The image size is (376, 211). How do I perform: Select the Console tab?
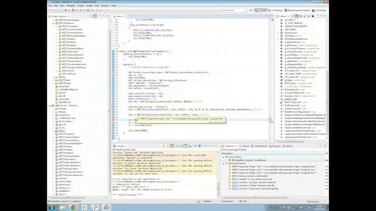coord(120,146)
